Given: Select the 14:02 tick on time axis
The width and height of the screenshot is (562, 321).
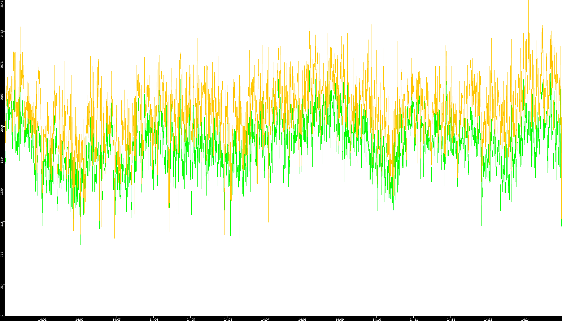Looking at the screenshot, I should pyautogui.click(x=79, y=319).
